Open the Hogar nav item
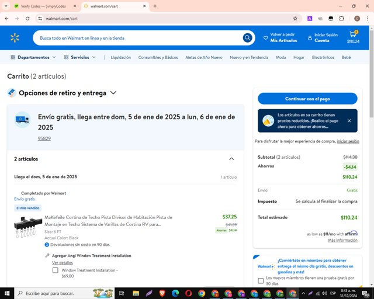The height and width of the screenshot is (299, 374). [299, 57]
